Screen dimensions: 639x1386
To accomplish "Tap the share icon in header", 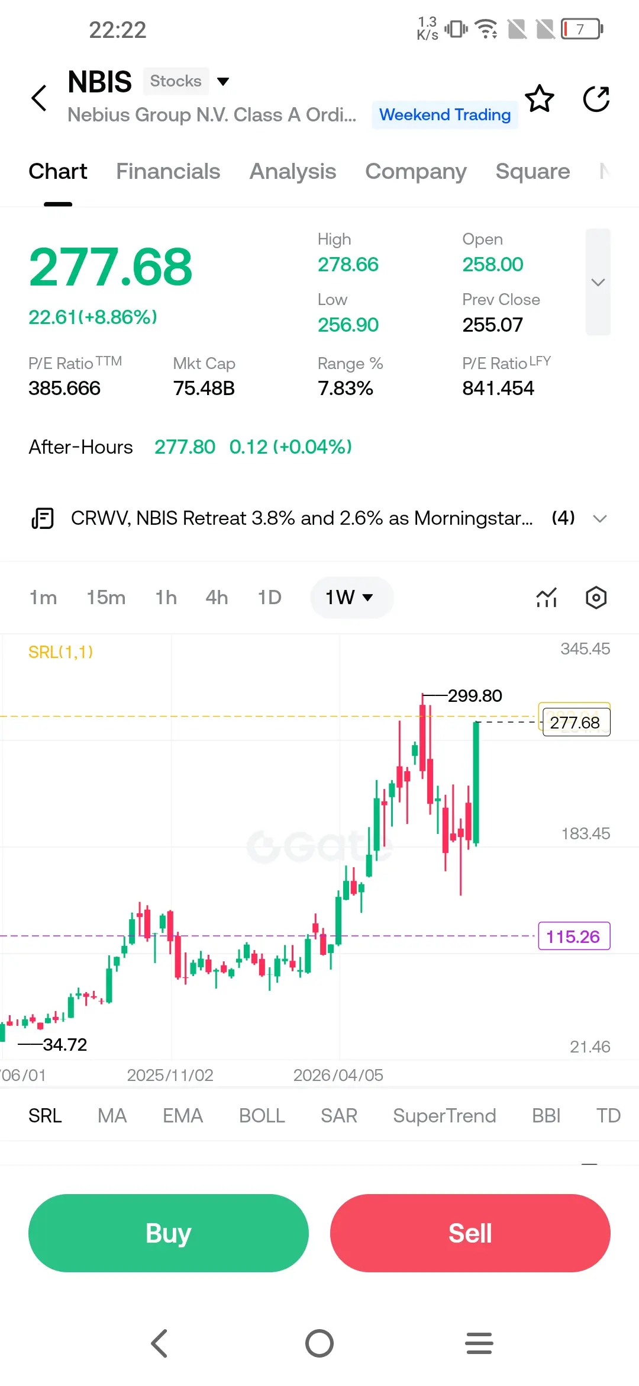I will click(596, 98).
